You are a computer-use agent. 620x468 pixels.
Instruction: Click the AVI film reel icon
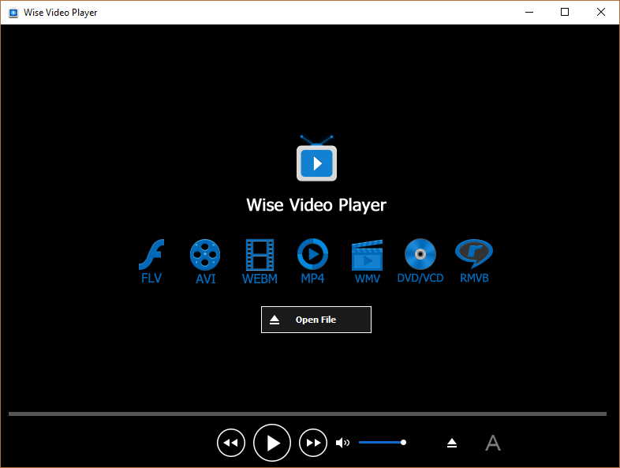tap(205, 255)
